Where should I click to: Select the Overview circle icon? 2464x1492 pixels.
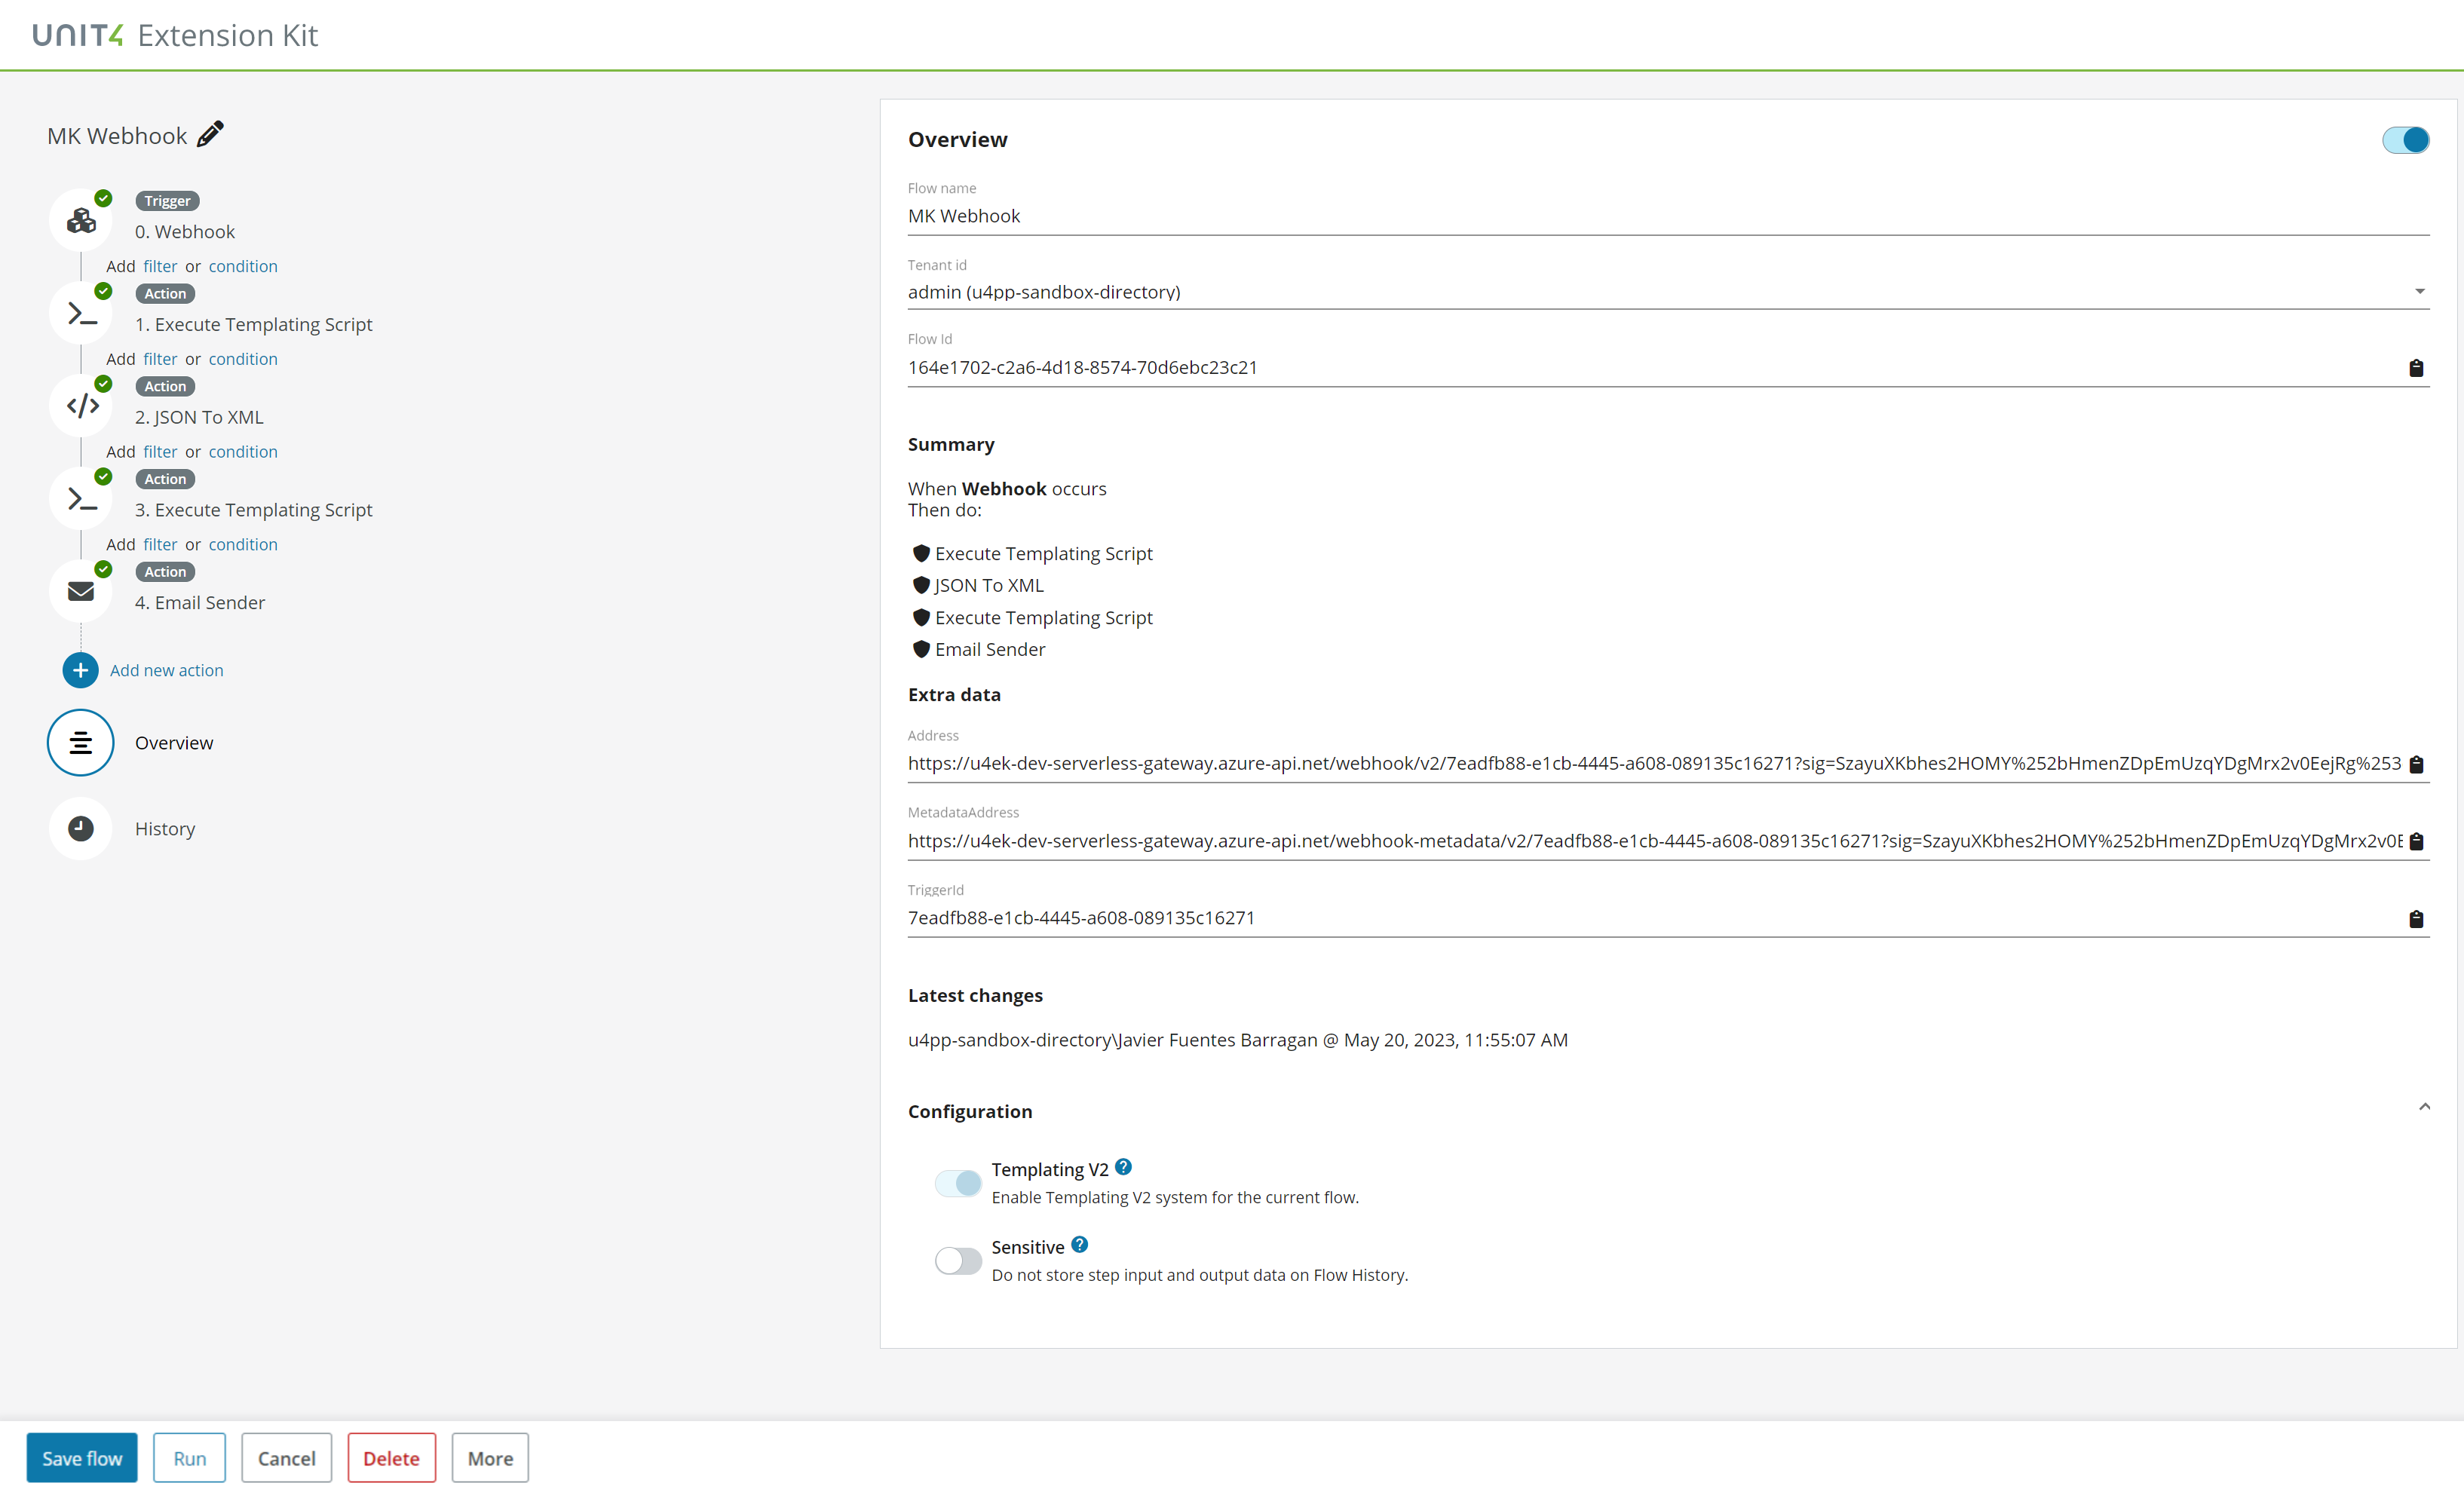point(80,743)
